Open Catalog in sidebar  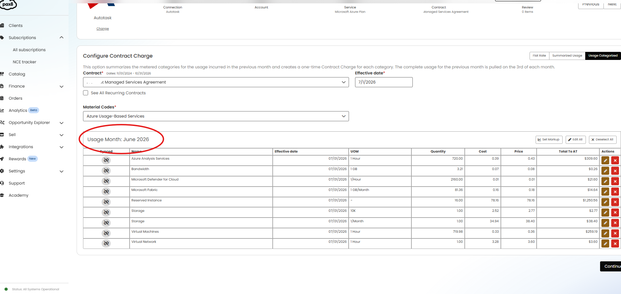click(x=17, y=74)
